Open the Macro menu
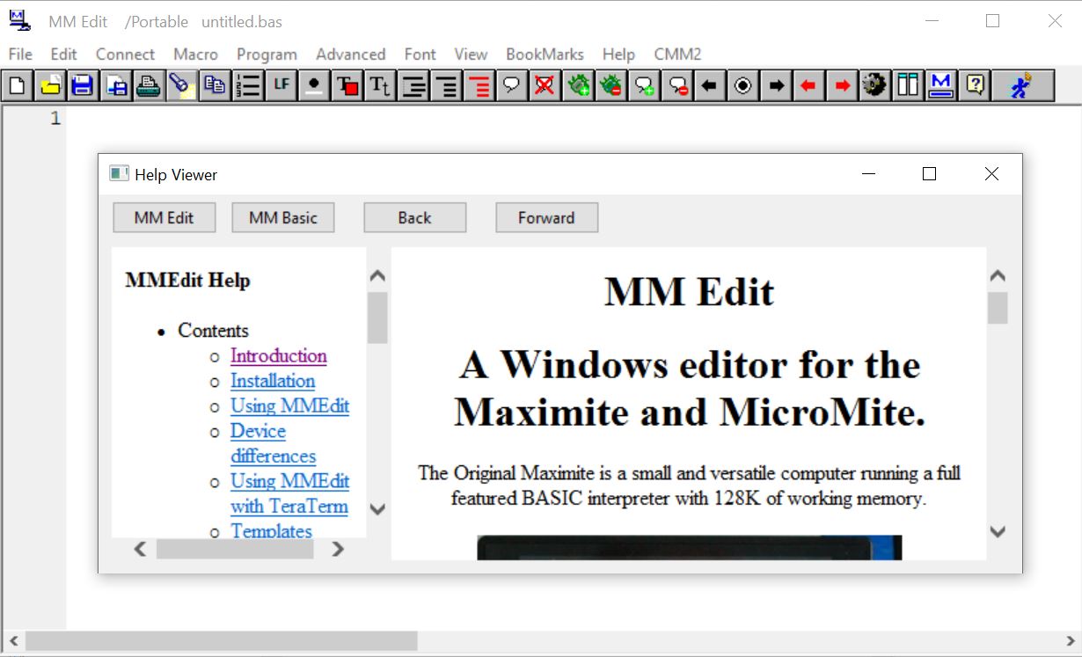The image size is (1082, 657). [x=195, y=55]
